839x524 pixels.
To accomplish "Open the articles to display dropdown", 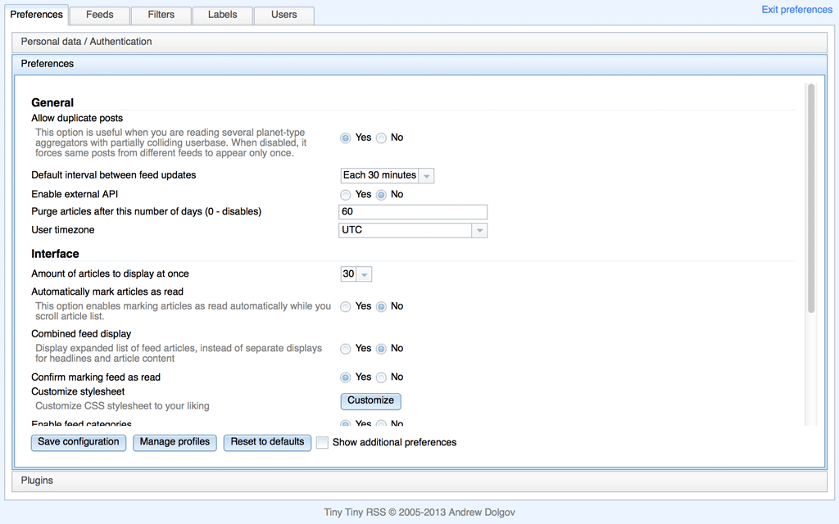I will tap(365, 274).
